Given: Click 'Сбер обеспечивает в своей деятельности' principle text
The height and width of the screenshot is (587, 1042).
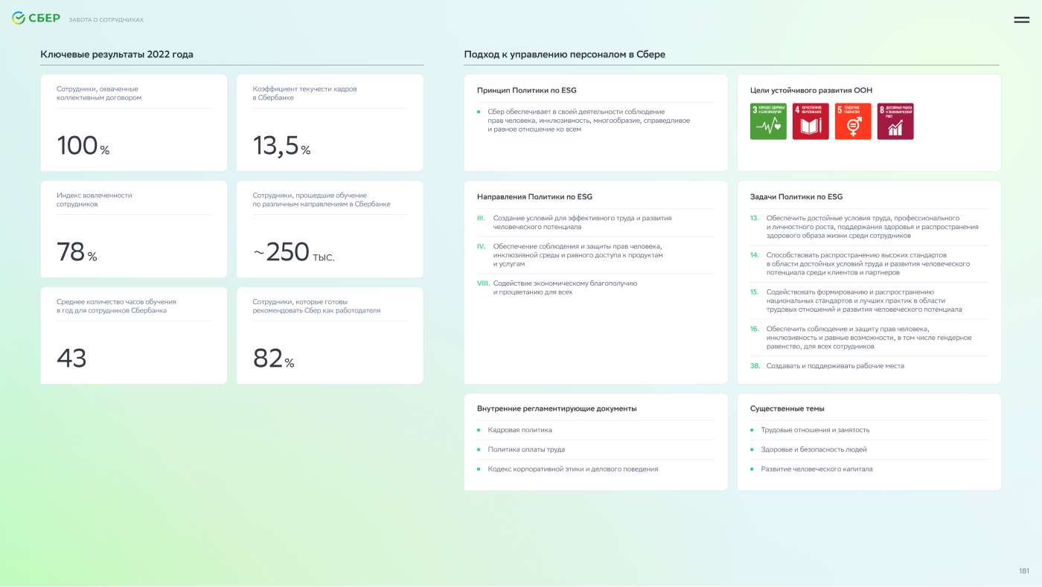Looking at the screenshot, I should point(589,121).
